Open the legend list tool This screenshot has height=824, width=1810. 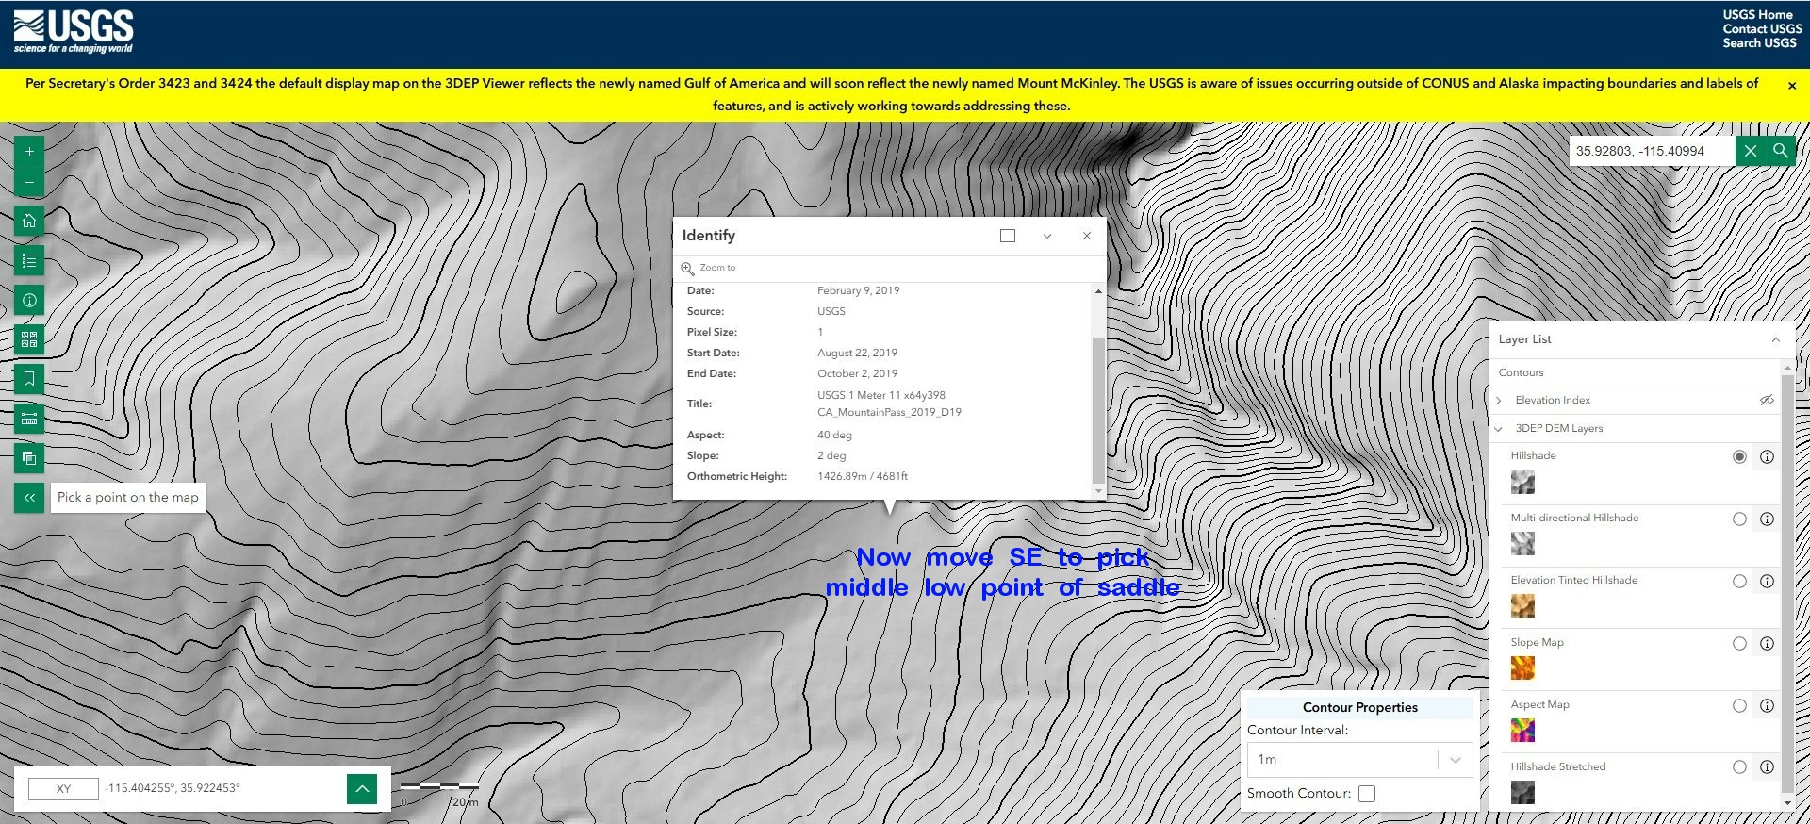pyautogui.click(x=29, y=260)
